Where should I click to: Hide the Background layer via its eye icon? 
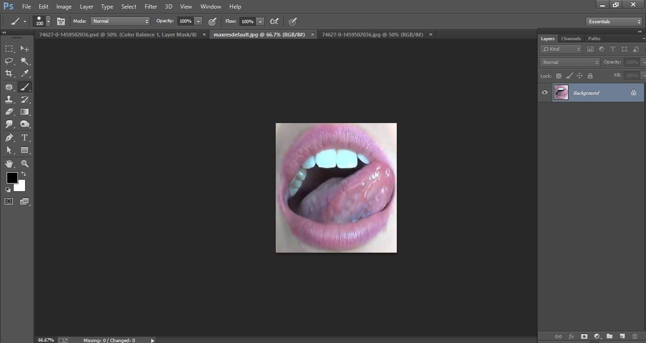click(545, 92)
